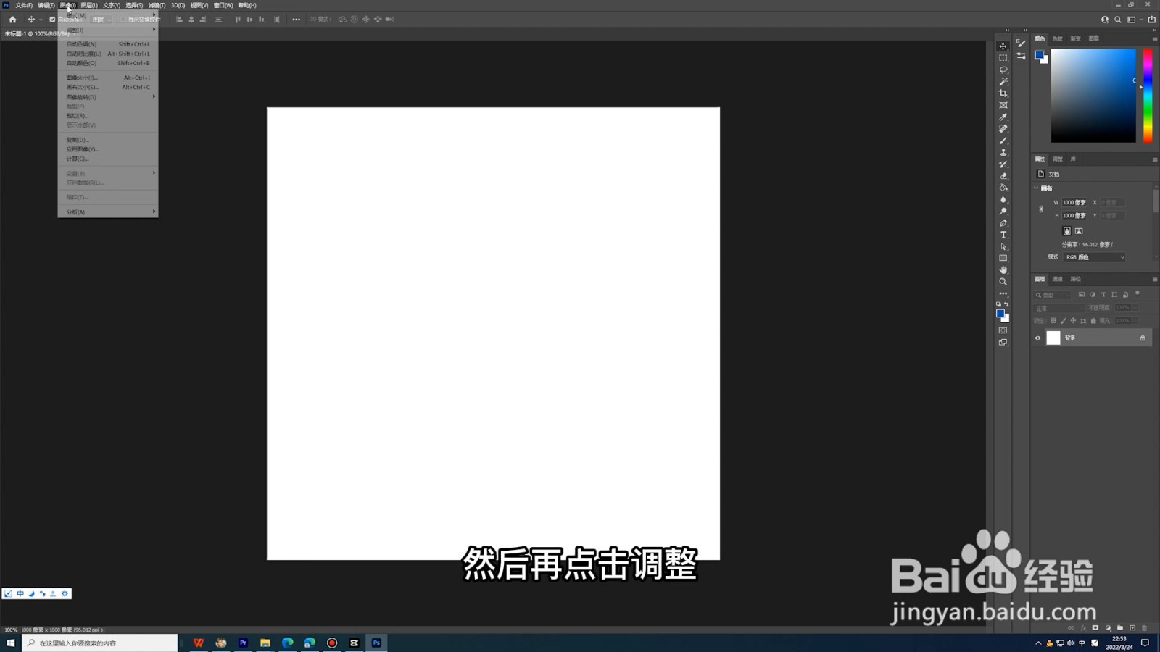Toggle the Auto-Select checkbox
1160x652 pixels.
pyautogui.click(x=52, y=20)
